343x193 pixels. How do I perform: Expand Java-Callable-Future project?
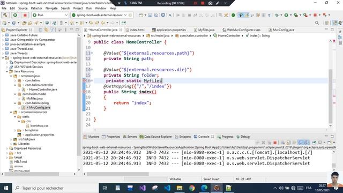pyautogui.click(x=3, y=35)
